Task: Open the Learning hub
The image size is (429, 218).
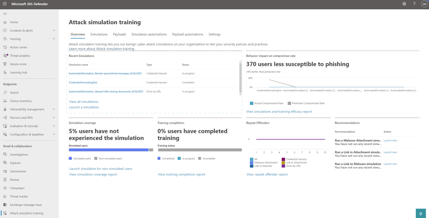Action: (x=18, y=72)
